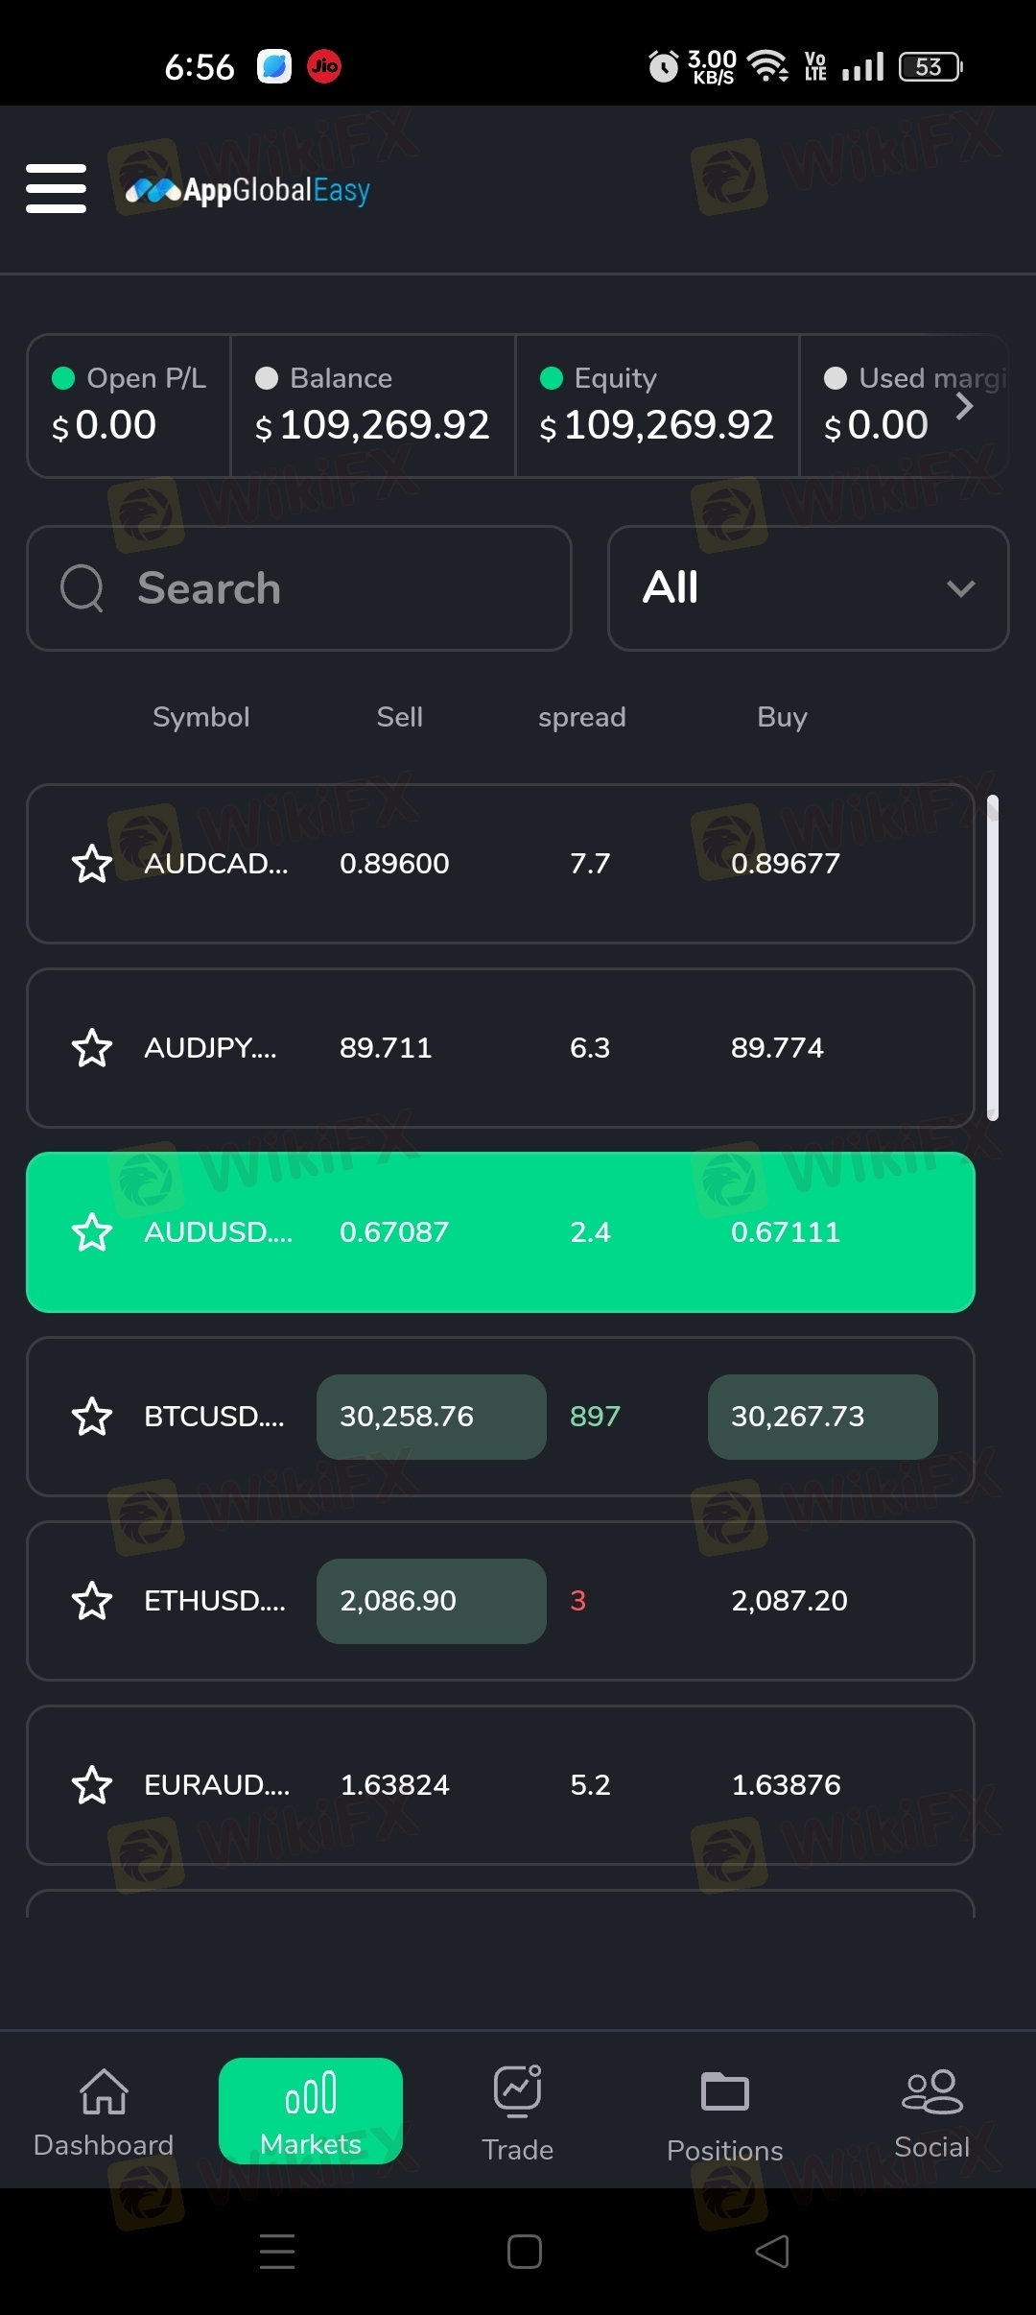Tap the BTCUSD sell price 30,258.76
Image resolution: width=1036 pixels, height=2315 pixels.
pyautogui.click(x=432, y=1417)
